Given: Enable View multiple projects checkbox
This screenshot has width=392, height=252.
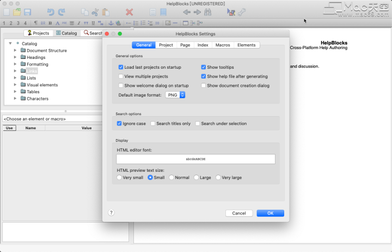Looking at the screenshot, I should click(x=121, y=76).
